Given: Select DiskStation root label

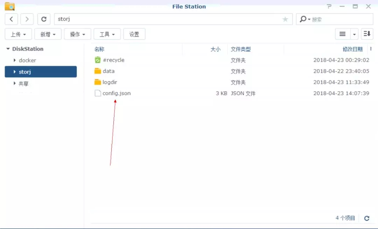Looking at the screenshot, I should 28,49.
